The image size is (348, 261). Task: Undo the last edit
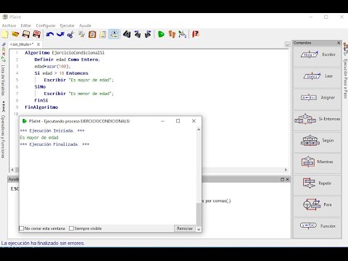(x=50, y=34)
